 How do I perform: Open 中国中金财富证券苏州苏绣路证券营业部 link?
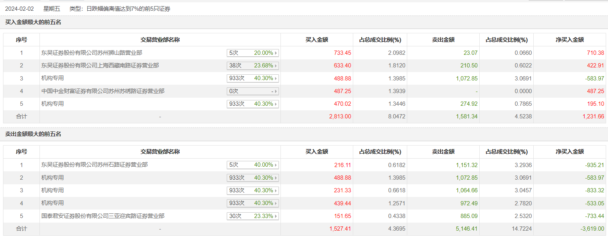pos(103,91)
